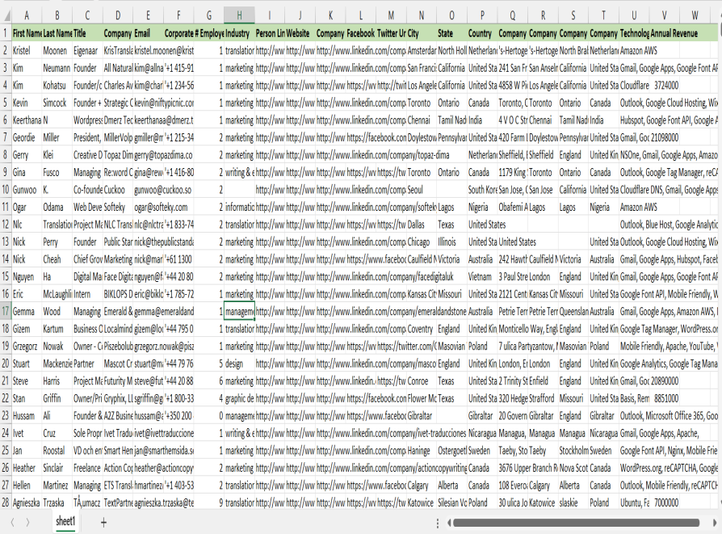Click the horizontal scrollbar thumb
The image size is (722, 534).
tap(576, 523)
